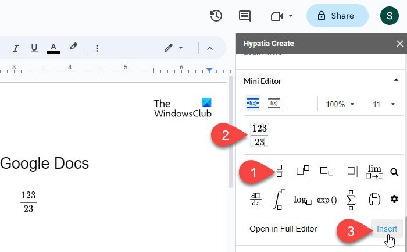The width and height of the screenshot is (407, 252).
Task: Open version history clock icon
Action: point(216,16)
